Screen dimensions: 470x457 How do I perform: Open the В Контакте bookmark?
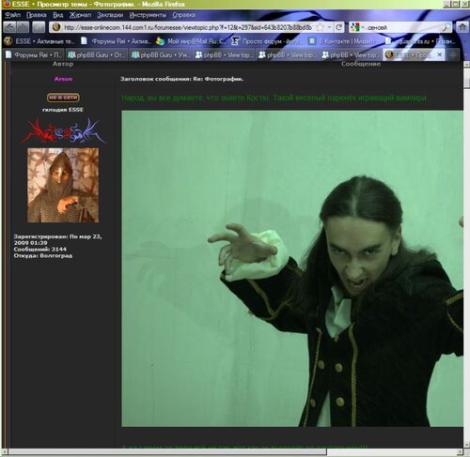341,41
